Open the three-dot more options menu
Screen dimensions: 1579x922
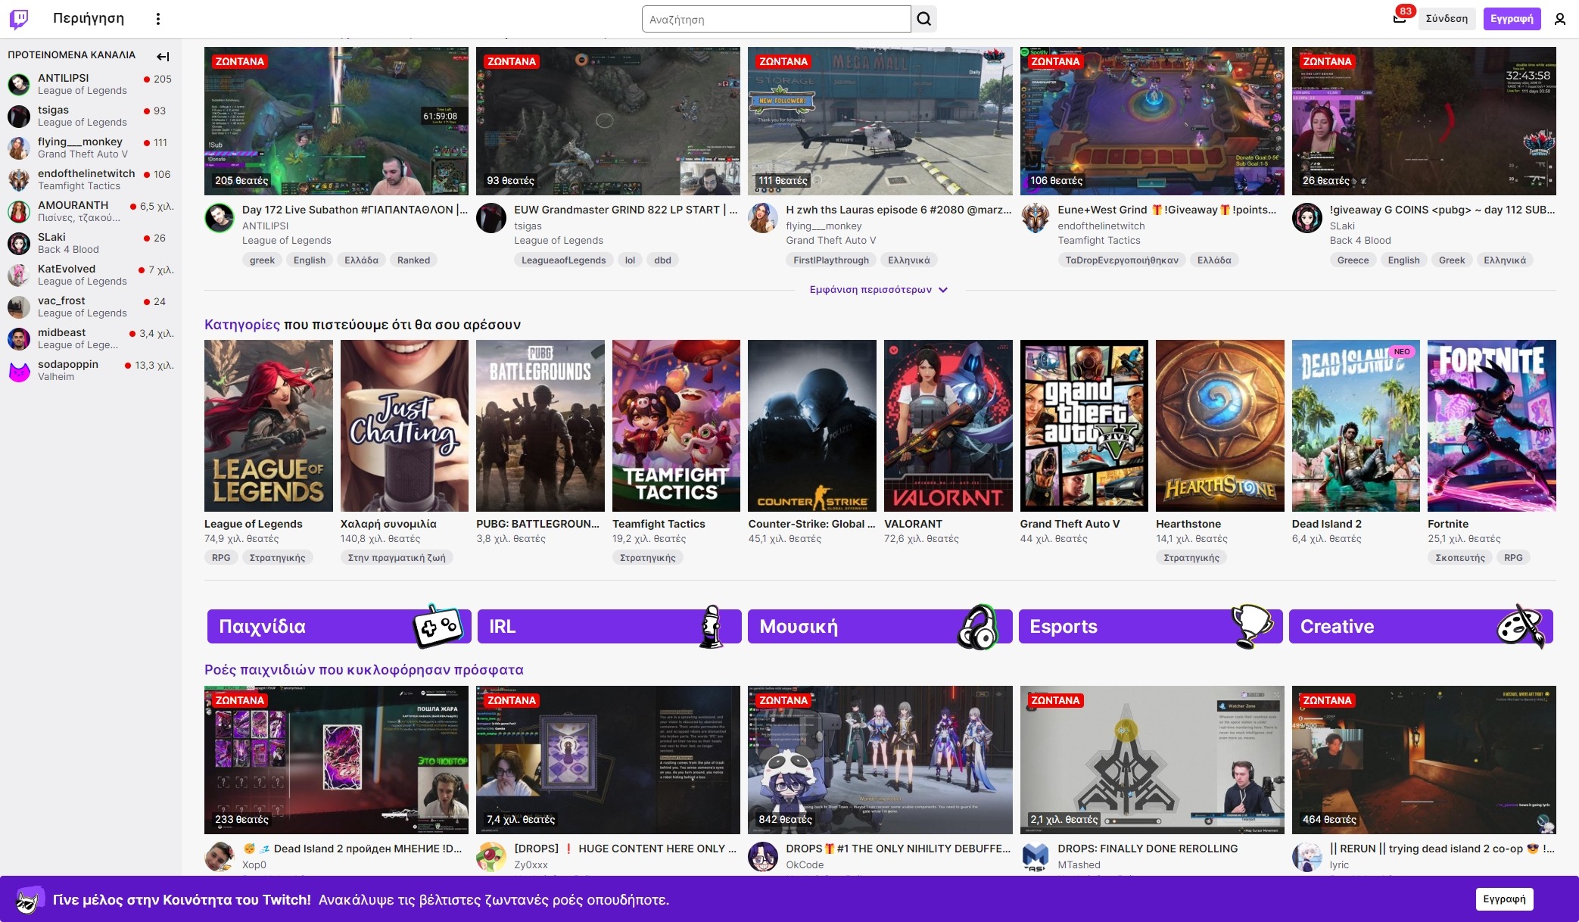pyautogui.click(x=158, y=19)
